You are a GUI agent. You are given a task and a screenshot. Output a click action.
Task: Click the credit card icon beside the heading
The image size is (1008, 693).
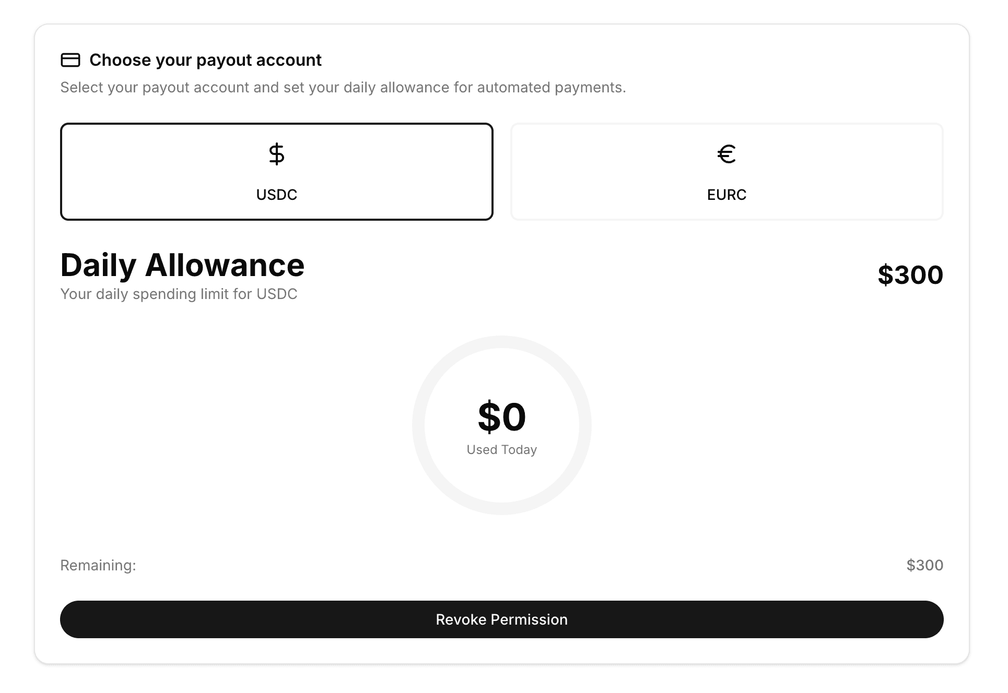point(71,60)
